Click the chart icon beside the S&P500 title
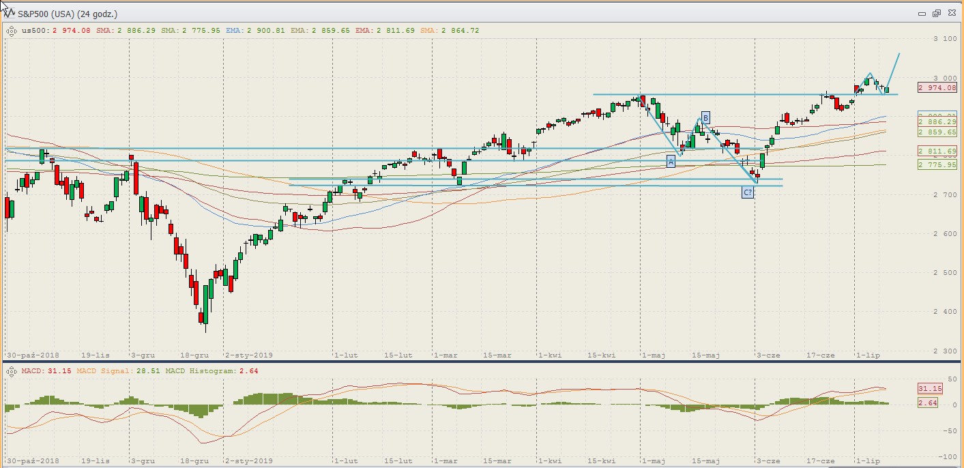 (9, 12)
